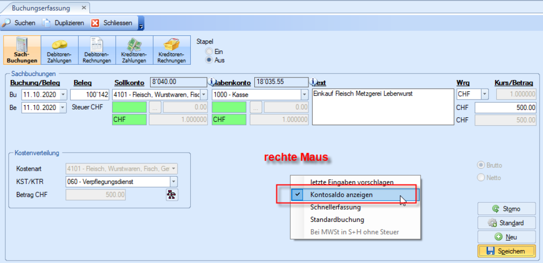Click 'Bei MWSt in S+H ohne Steuer'
Screen dimensions: 543x263
[x=355, y=232]
